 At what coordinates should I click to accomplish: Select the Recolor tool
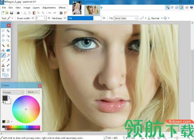(x=8, y=65)
